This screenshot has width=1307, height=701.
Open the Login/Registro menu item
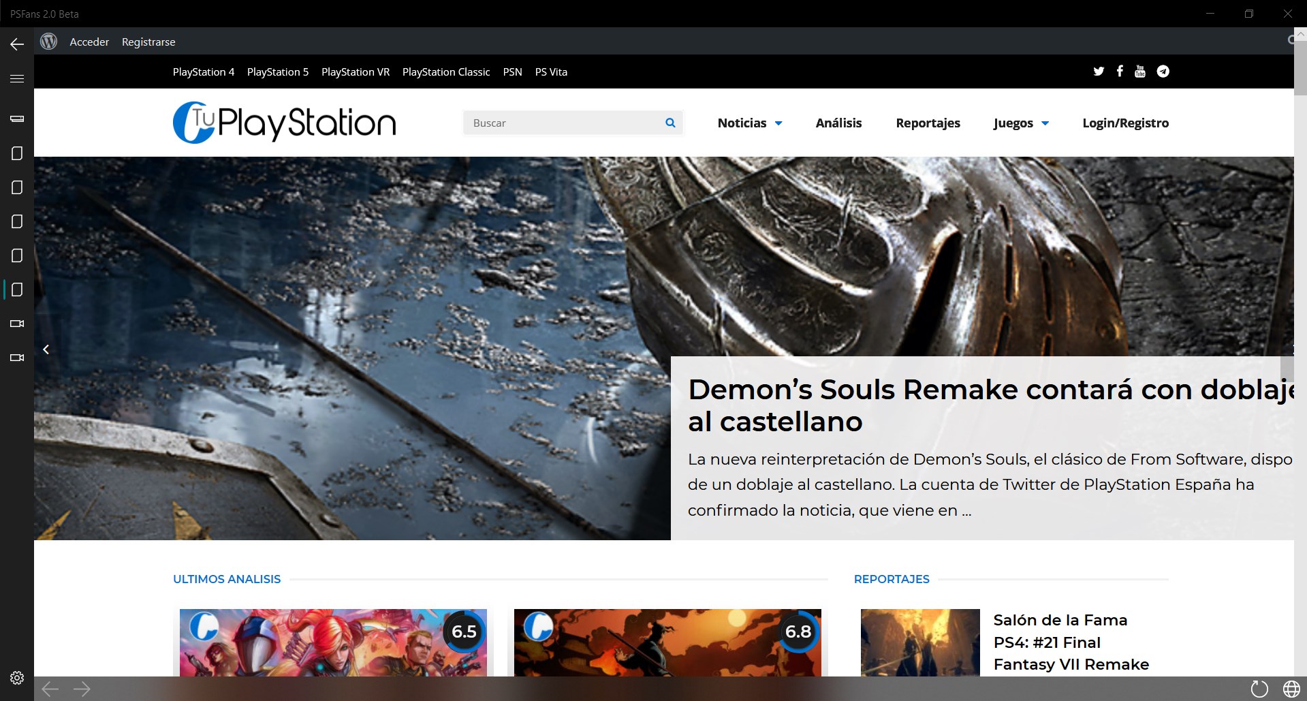pyautogui.click(x=1125, y=123)
